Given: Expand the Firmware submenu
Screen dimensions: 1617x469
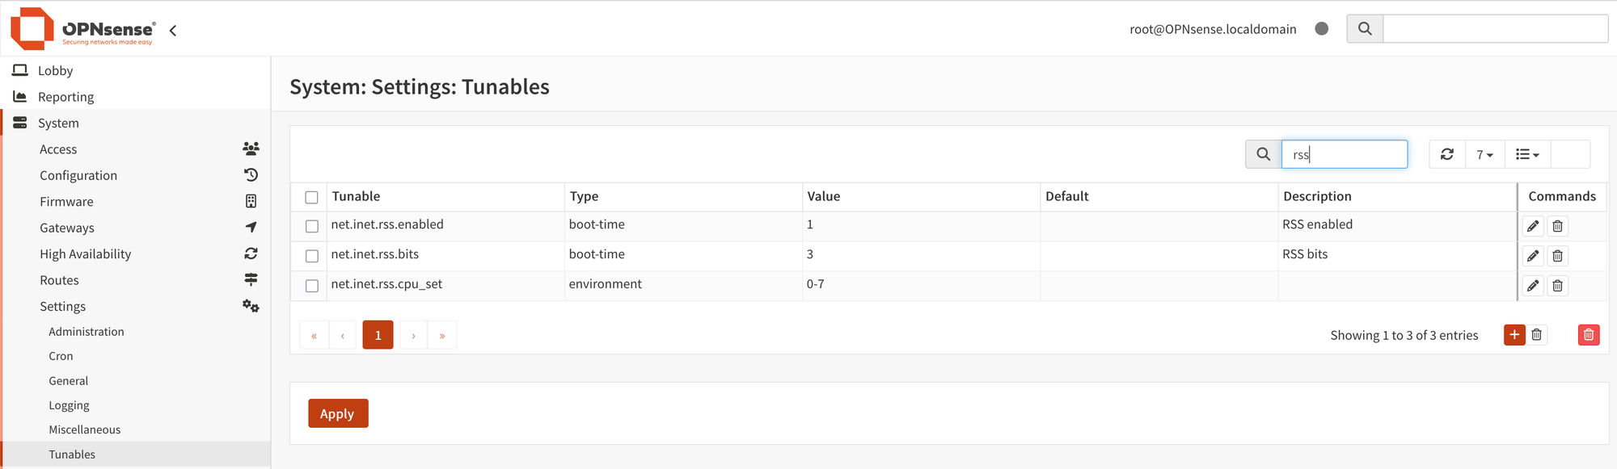Looking at the screenshot, I should click(66, 202).
